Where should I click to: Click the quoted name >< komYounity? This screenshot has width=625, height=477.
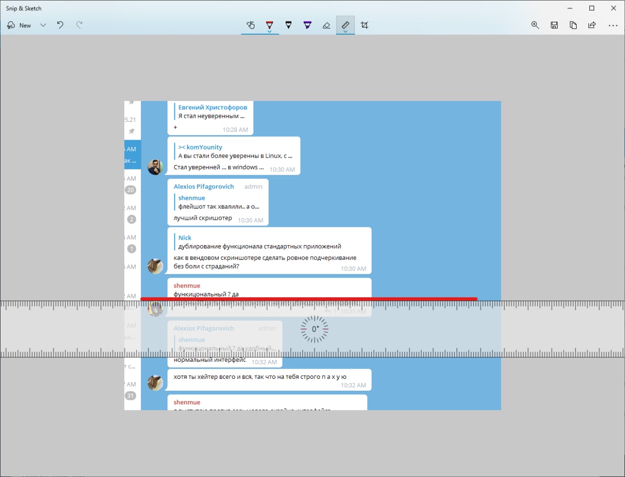click(x=200, y=147)
